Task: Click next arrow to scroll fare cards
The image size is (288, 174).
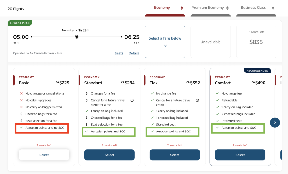Action: [275, 122]
